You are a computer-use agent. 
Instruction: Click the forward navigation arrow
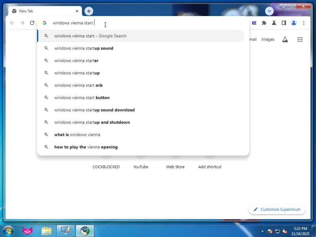click(x=22, y=23)
